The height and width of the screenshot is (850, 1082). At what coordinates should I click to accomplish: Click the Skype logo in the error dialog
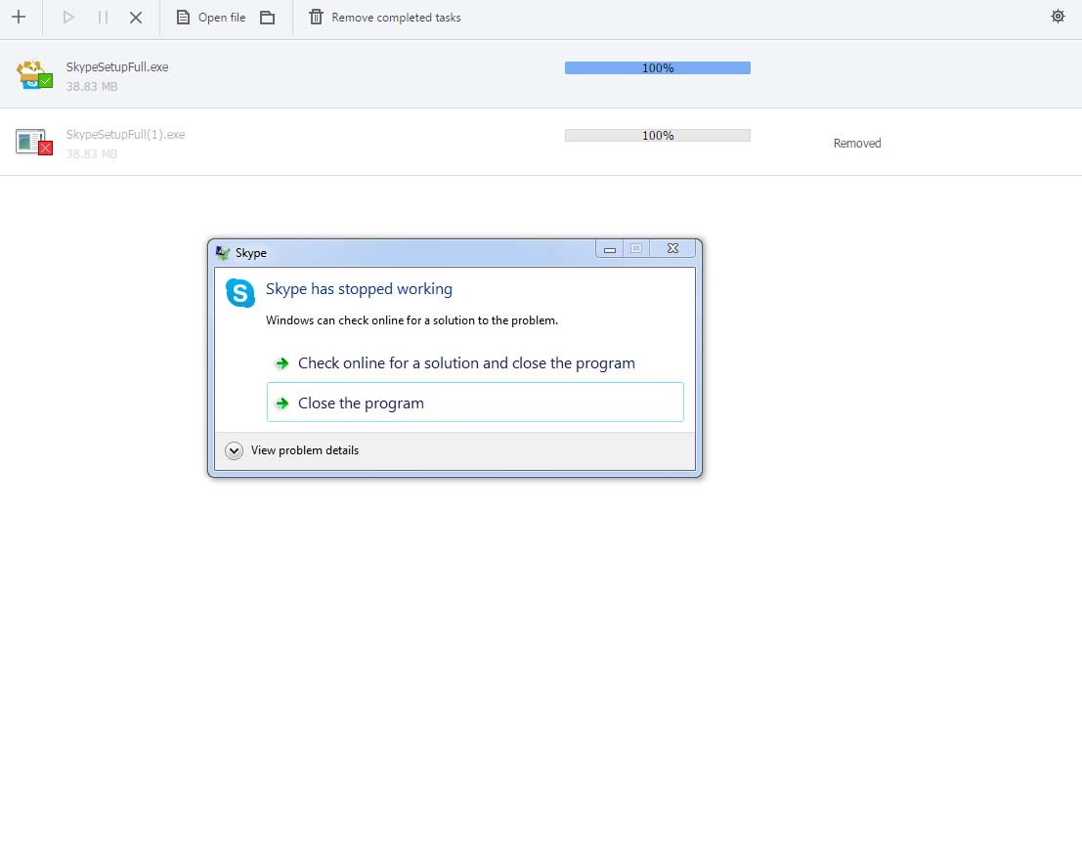240,292
